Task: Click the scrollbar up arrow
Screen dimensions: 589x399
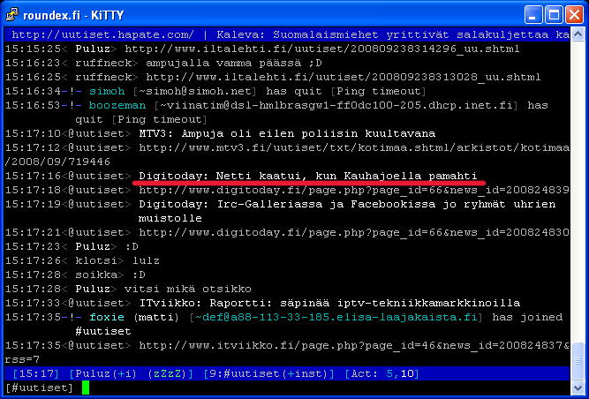Action: (578, 34)
